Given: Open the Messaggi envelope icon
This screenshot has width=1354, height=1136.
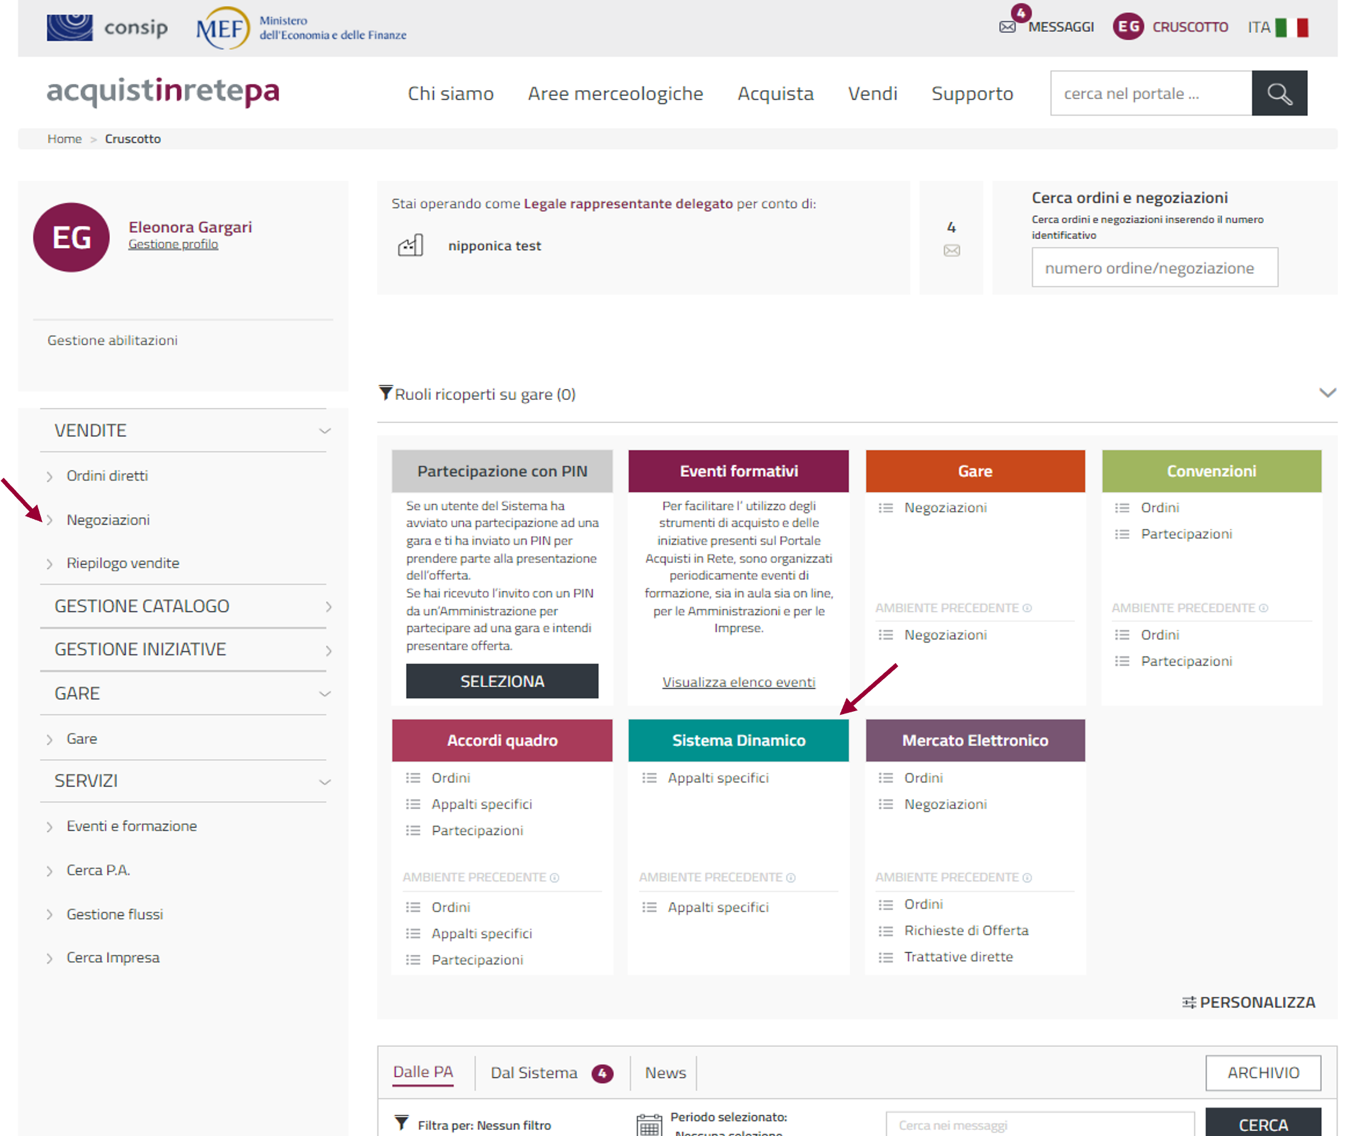Looking at the screenshot, I should pyautogui.click(x=1007, y=27).
